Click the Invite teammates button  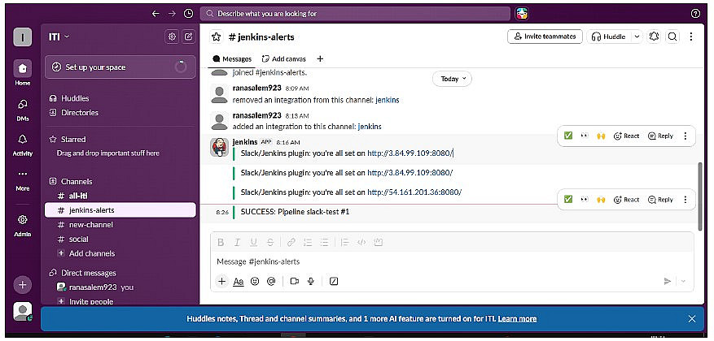click(x=545, y=37)
